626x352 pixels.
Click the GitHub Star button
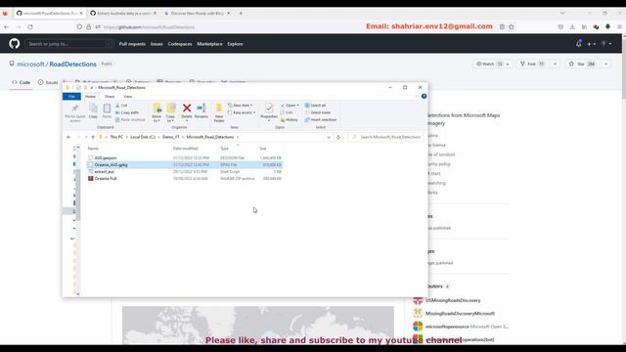pos(582,64)
